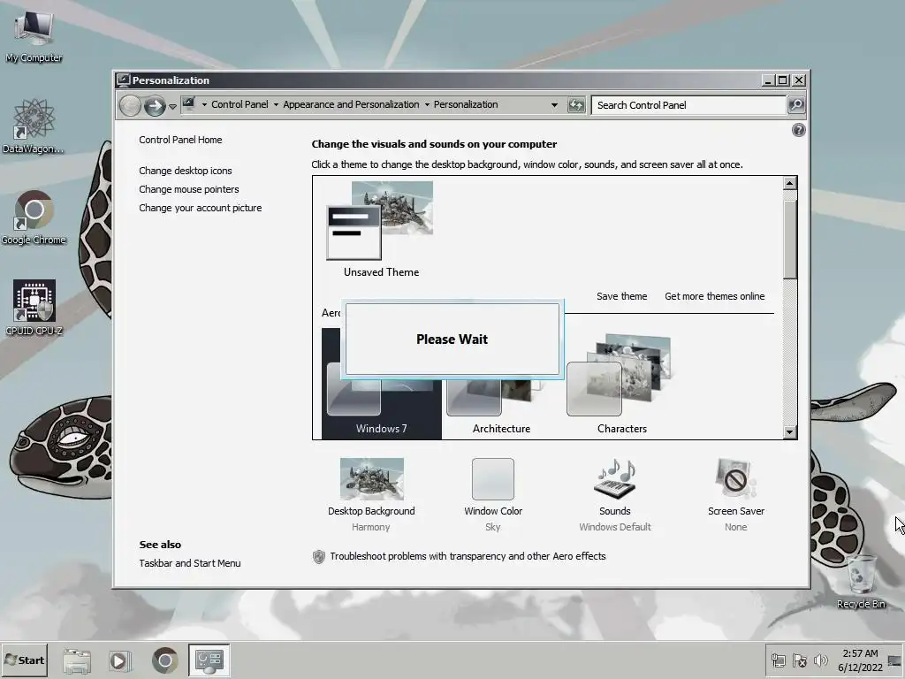This screenshot has height=679, width=905.
Task: Click Troubleshoot problems with transparency link
Action: [x=468, y=556]
